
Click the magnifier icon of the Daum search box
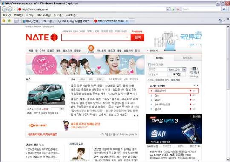[224, 9]
